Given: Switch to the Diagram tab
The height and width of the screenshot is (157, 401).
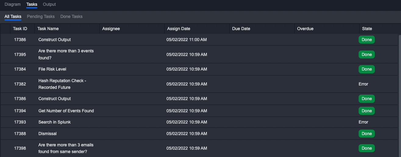Looking at the screenshot, I should 13,4.
